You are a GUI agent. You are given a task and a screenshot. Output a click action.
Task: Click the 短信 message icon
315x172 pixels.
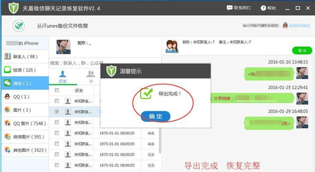pos(7,70)
